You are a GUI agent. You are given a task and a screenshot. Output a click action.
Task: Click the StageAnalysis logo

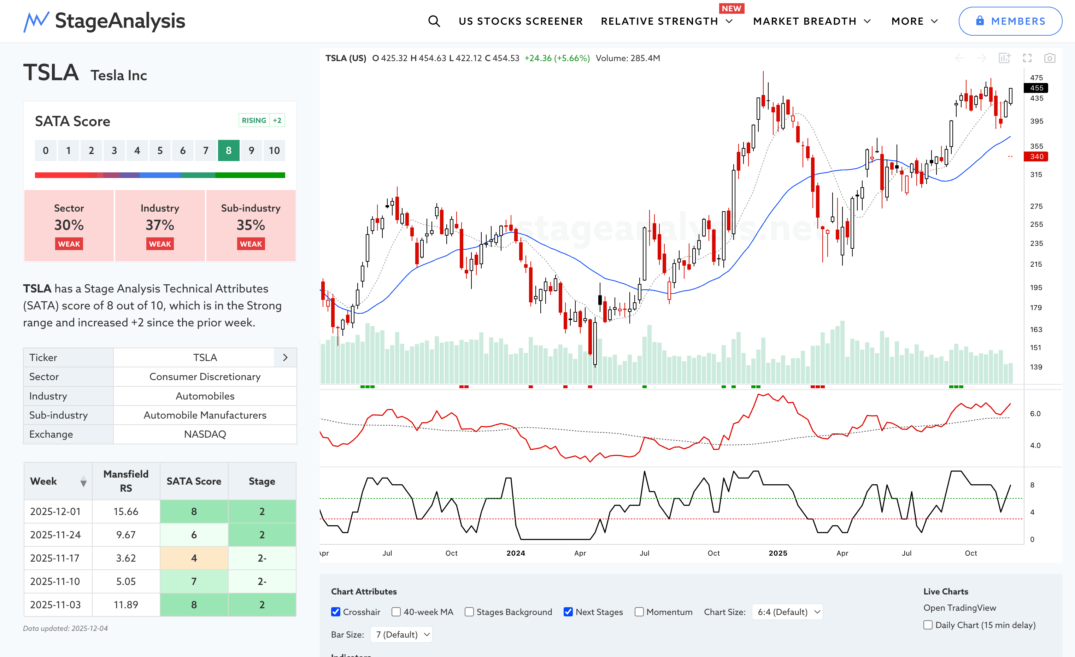click(104, 21)
